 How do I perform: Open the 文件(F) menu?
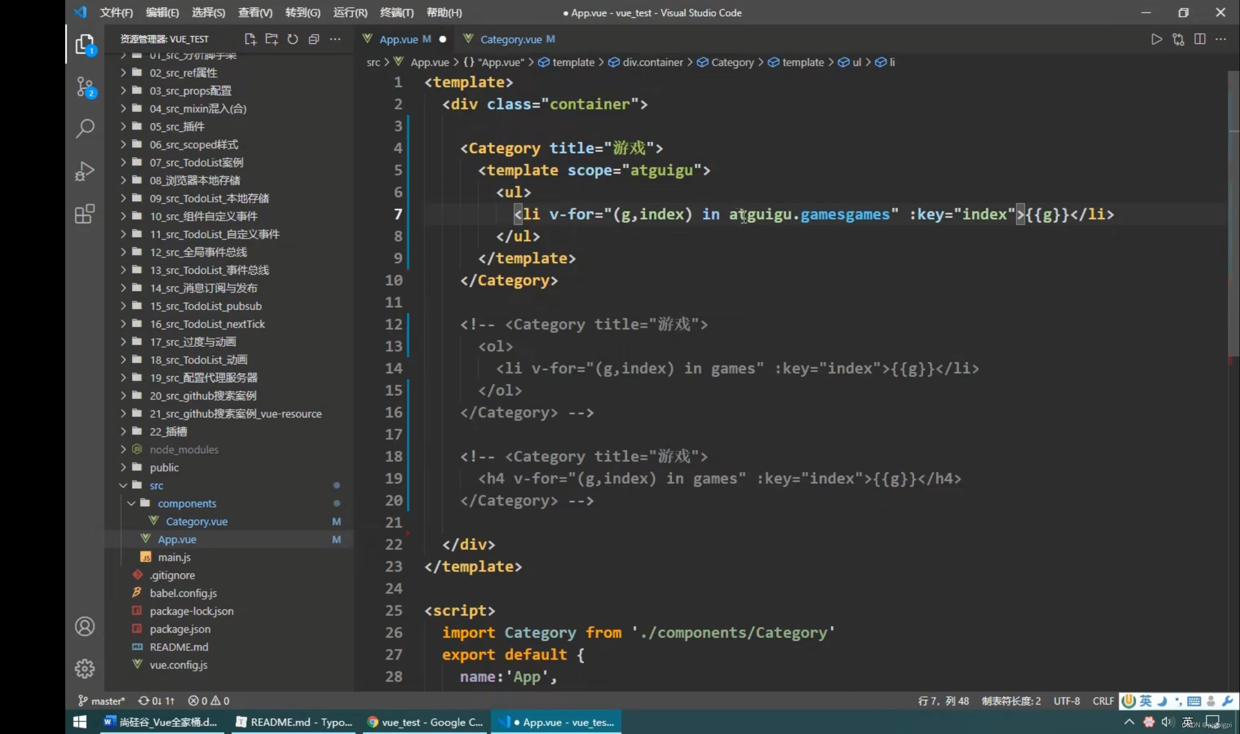116,12
